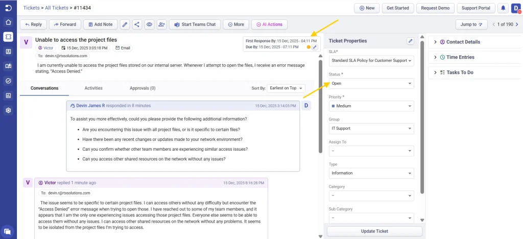
Task: Click the ticket title 'Unable to access the project files'
Action: click(76, 40)
